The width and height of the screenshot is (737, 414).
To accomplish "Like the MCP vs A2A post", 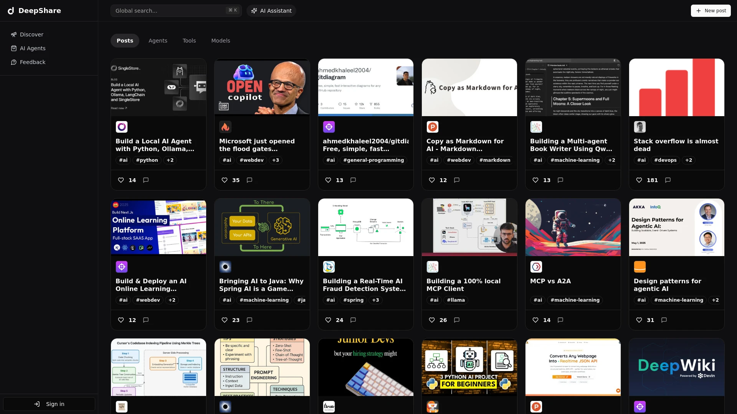I will pyautogui.click(x=535, y=320).
